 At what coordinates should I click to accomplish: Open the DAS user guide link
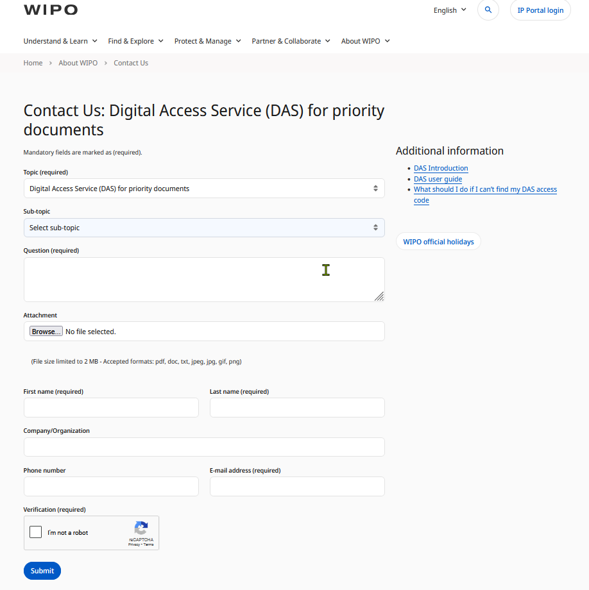438,179
